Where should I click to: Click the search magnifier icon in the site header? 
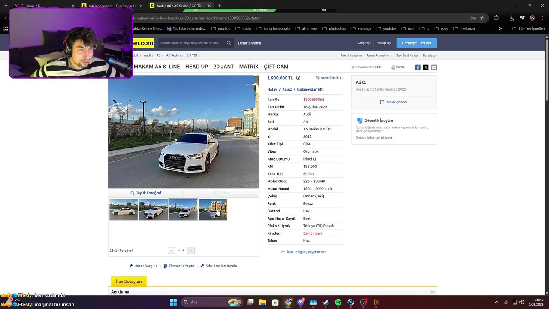(229, 43)
